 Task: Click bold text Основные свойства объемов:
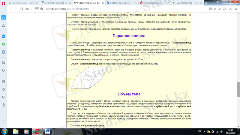click(88, 125)
